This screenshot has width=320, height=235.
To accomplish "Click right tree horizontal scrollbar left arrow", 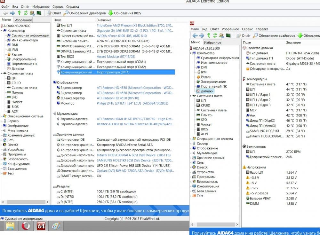I will (192, 224).
